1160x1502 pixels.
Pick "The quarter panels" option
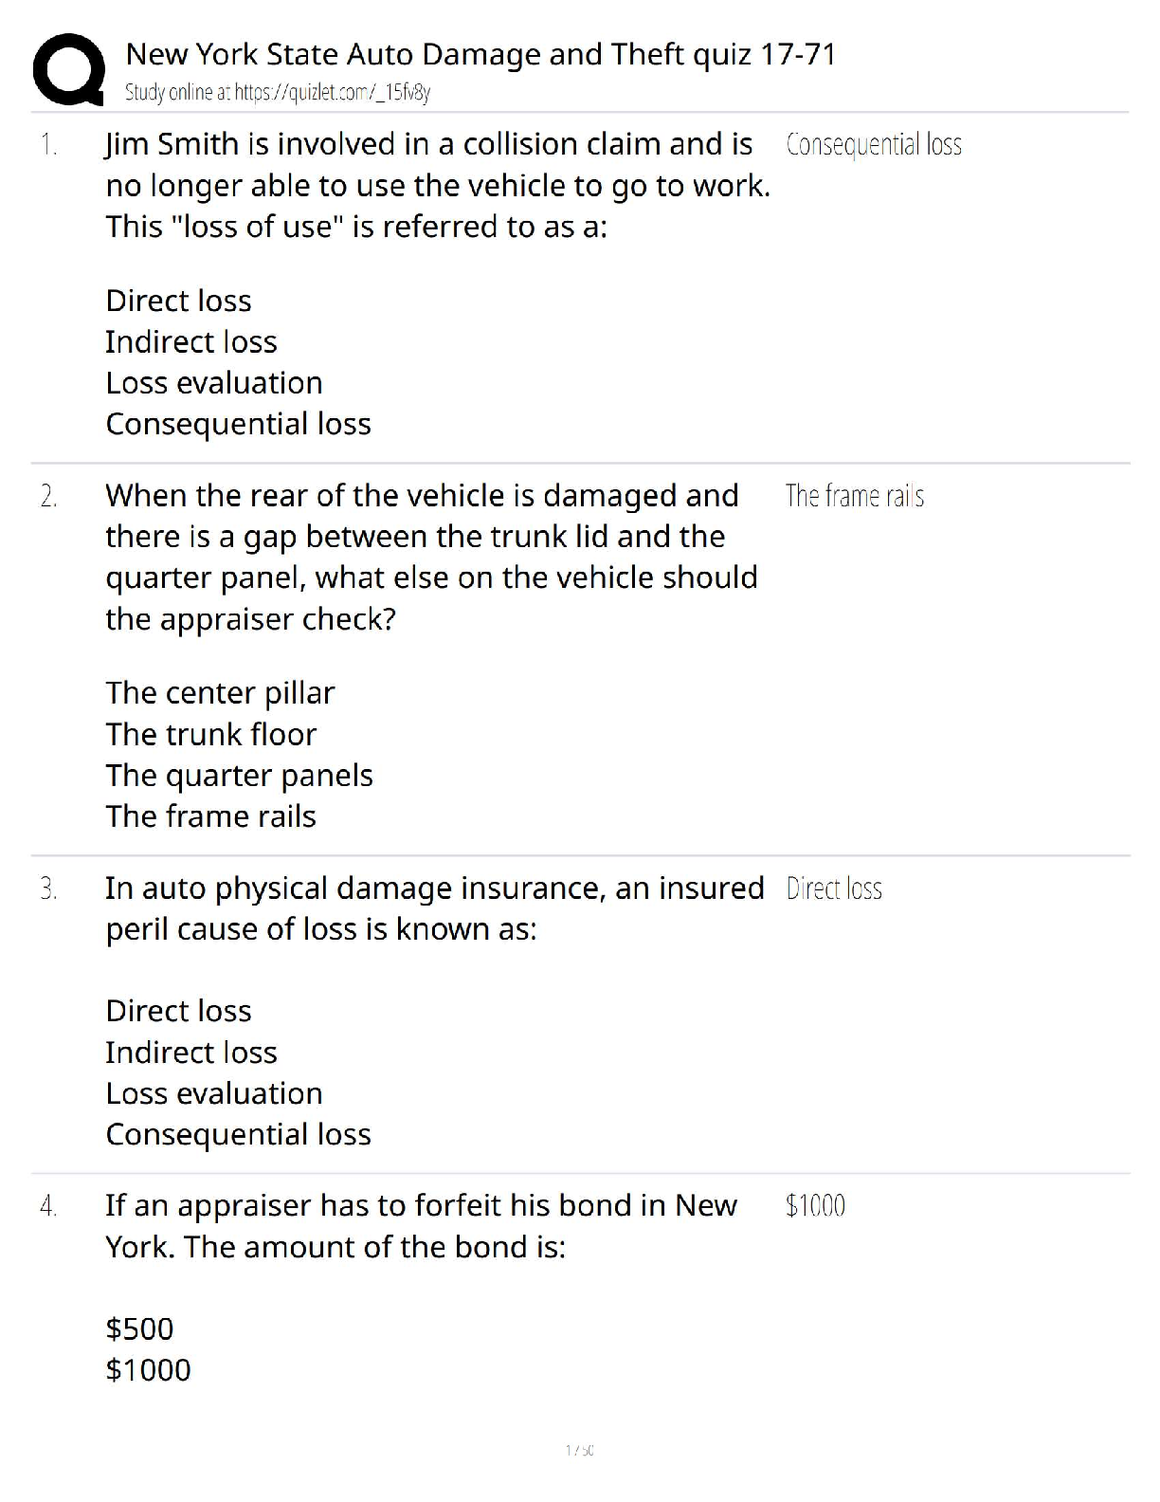click(239, 776)
